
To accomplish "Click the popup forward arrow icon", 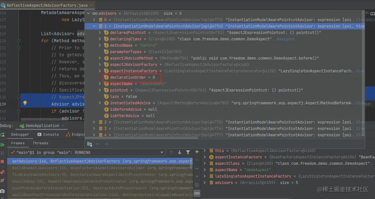I will [x=106, y=144].
